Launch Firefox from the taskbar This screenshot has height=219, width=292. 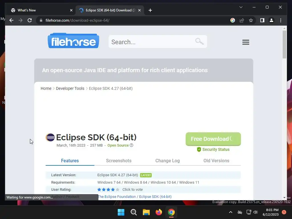(159, 212)
